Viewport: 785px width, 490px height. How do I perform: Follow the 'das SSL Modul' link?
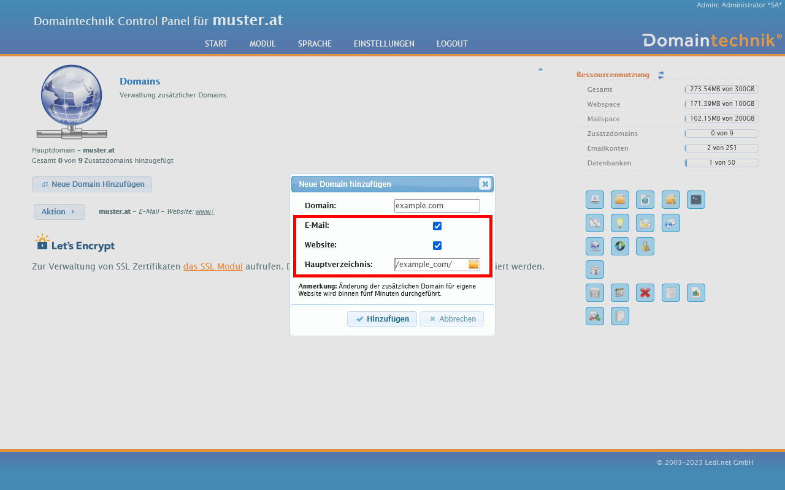coord(213,266)
